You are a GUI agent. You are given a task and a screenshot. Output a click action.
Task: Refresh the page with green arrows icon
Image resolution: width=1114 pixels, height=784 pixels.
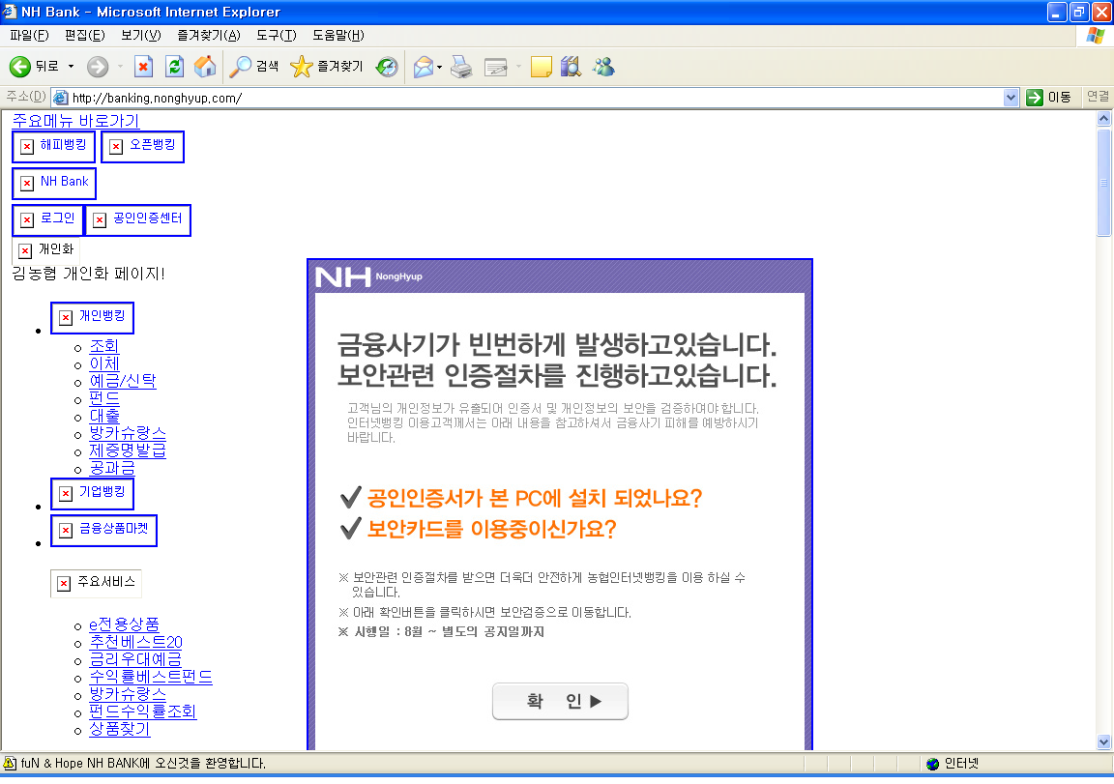coord(174,67)
